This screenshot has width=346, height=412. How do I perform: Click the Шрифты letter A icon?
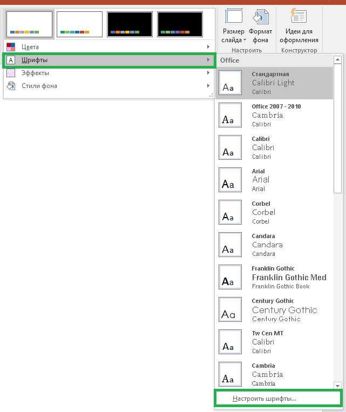[x=11, y=60]
